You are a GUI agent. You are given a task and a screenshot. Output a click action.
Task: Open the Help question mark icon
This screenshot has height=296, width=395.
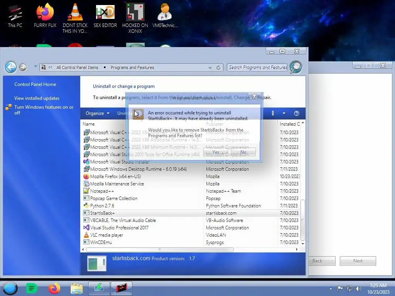point(297,113)
